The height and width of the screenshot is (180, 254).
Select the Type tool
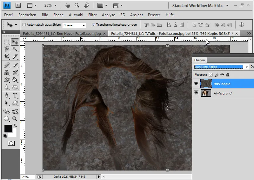pyautogui.click(x=15, y=95)
